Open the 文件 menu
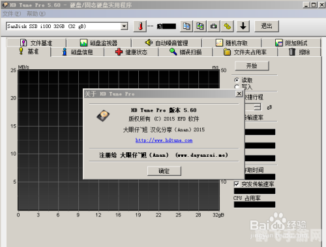 [12, 14]
